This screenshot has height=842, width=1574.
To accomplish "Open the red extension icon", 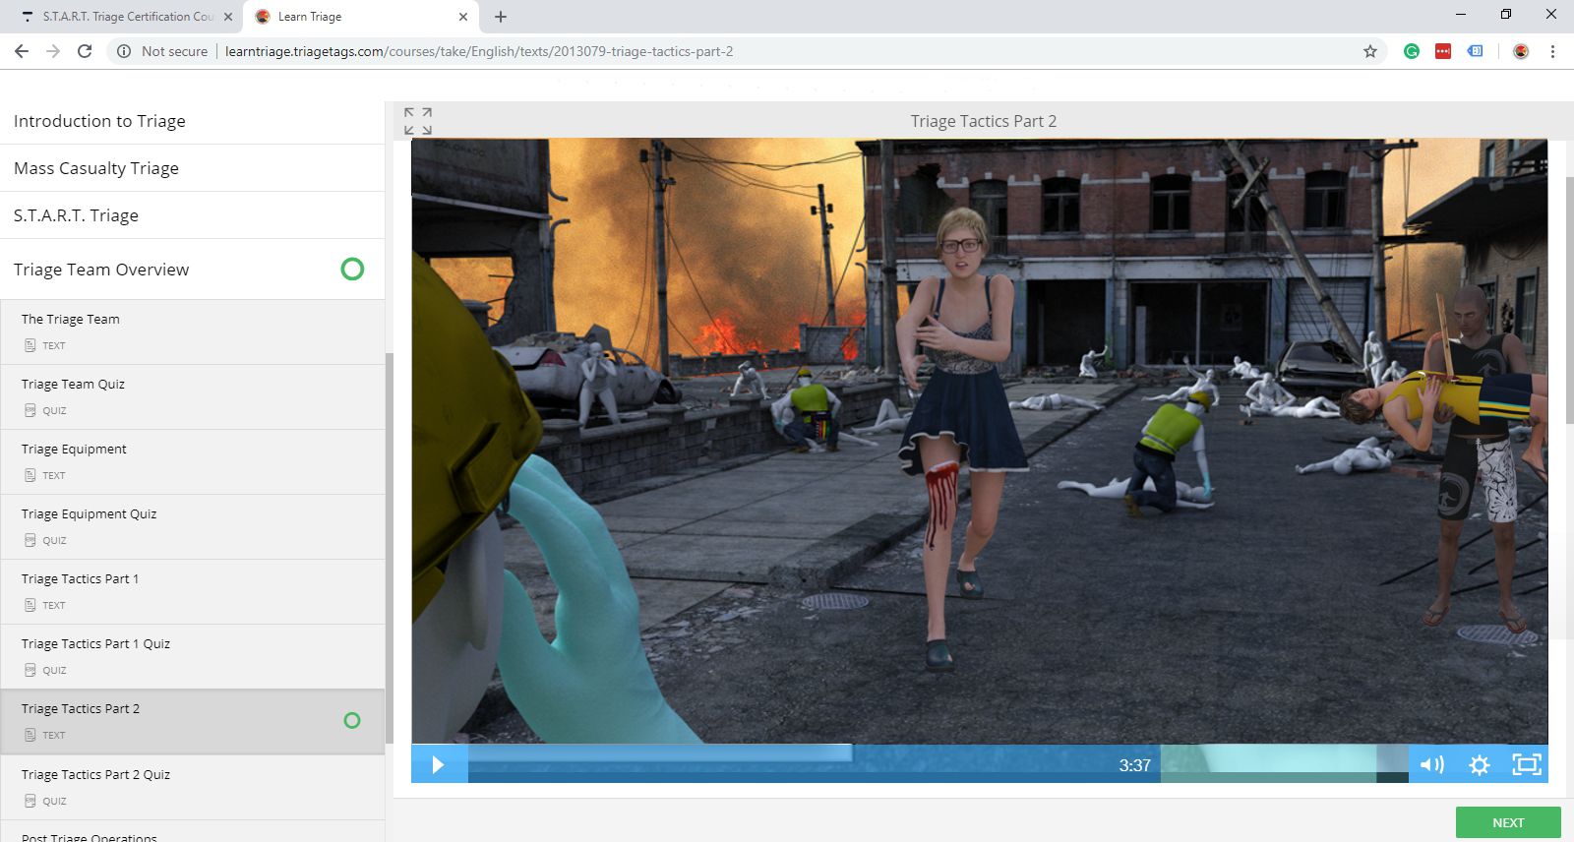I will tap(1443, 51).
